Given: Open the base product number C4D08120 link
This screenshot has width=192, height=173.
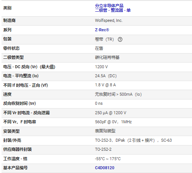Looking at the screenshot, I should tap(105, 168).
